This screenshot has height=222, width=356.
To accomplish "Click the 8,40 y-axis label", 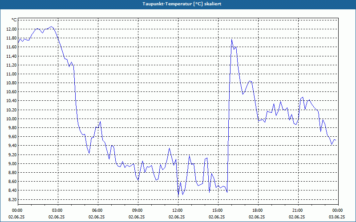I will 12,190.
